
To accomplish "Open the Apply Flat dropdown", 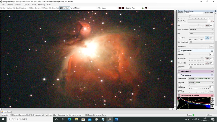I will (x=205, y=83).
